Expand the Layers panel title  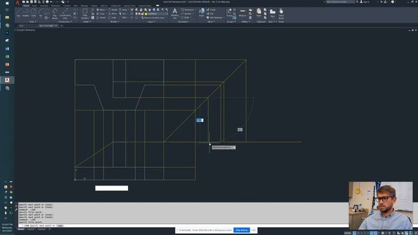(151, 22)
